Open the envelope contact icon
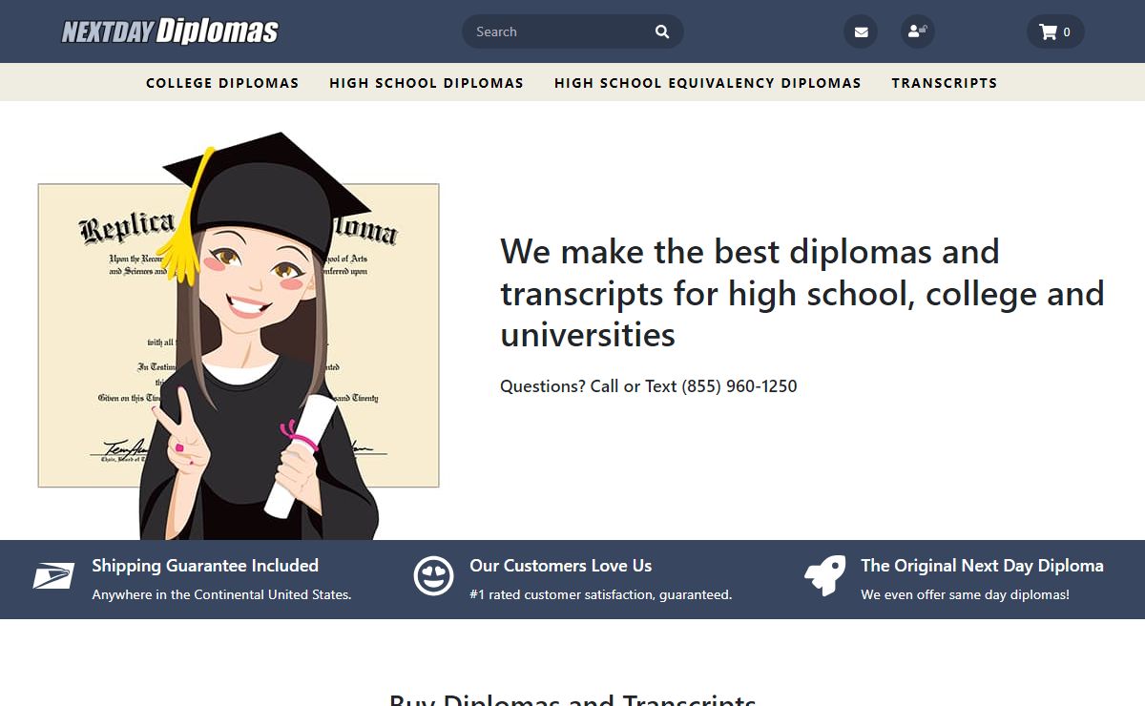This screenshot has height=706, width=1145. [861, 31]
